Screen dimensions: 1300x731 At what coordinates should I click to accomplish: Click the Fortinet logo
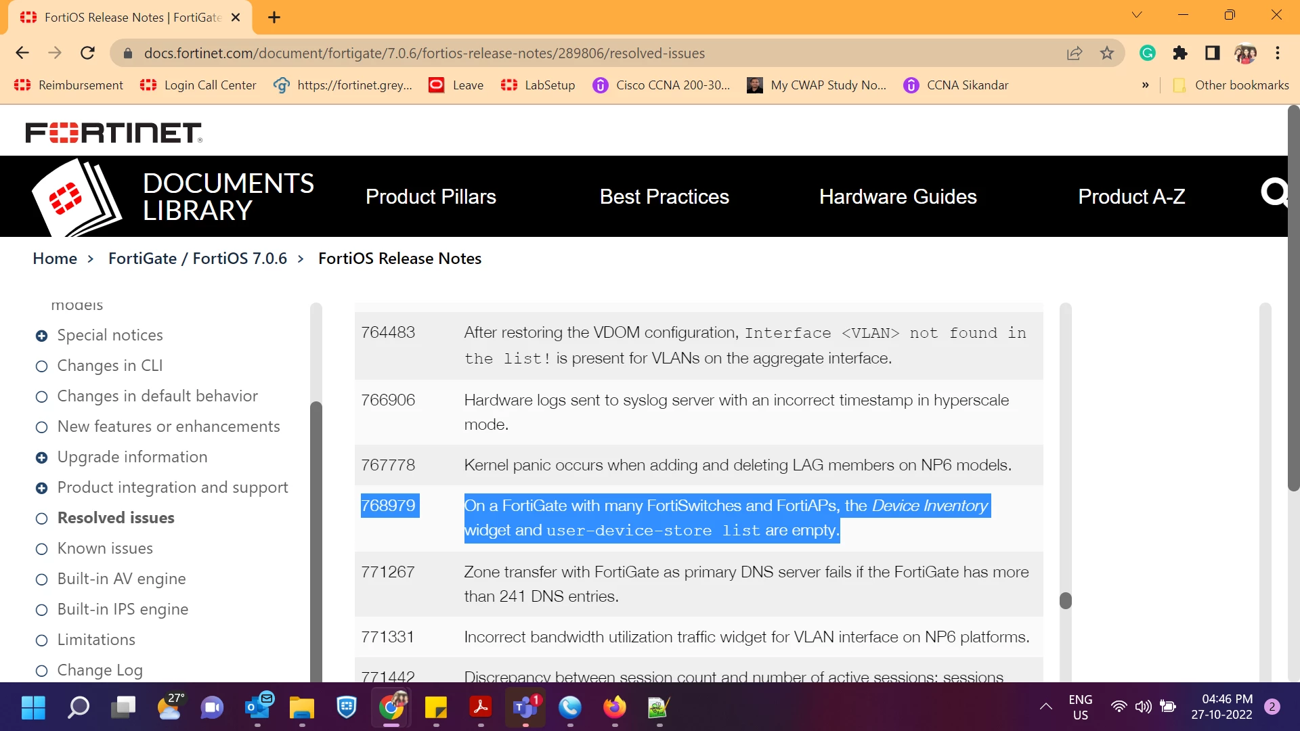point(114,133)
